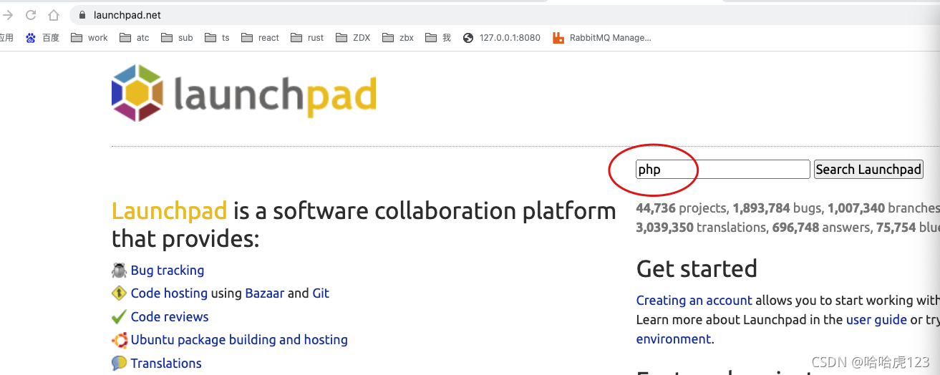The height and width of the screenshot is (375, 940).
Task: Click the Ubuntu logo icon
Action: pyautogui.click(x=119, y=340)
